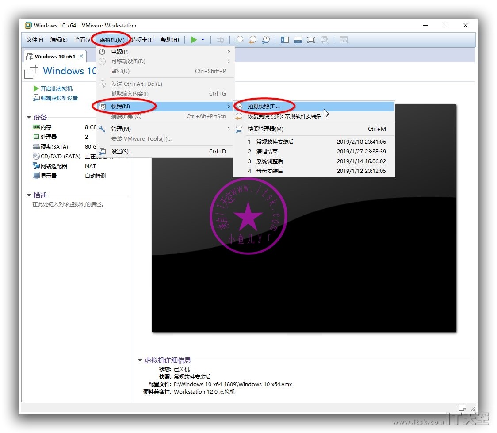497x433 pixels.
Task: Select the 显示器 device row
Action: pos(69,176)
